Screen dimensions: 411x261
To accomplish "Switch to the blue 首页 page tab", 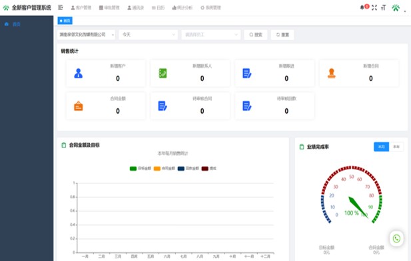I will pos(65,21).
